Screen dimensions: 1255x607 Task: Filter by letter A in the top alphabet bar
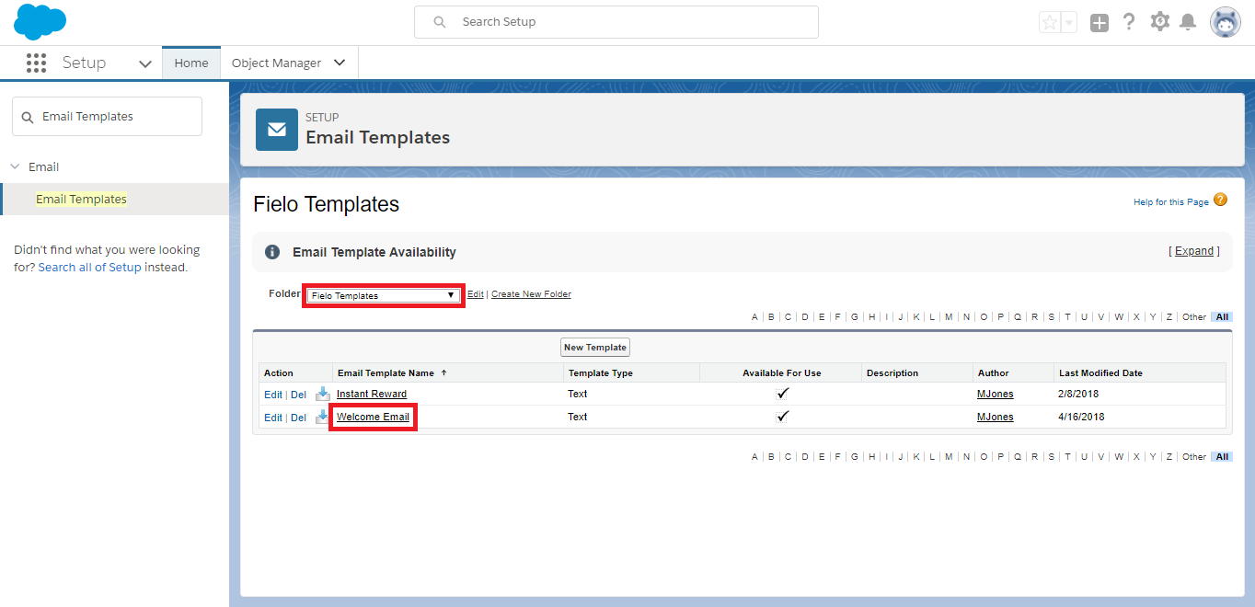click(754, 317)
